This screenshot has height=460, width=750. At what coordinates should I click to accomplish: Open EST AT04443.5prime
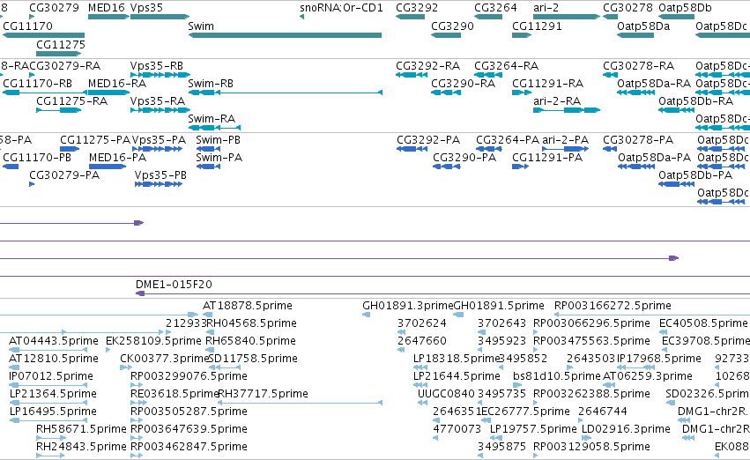48,350
